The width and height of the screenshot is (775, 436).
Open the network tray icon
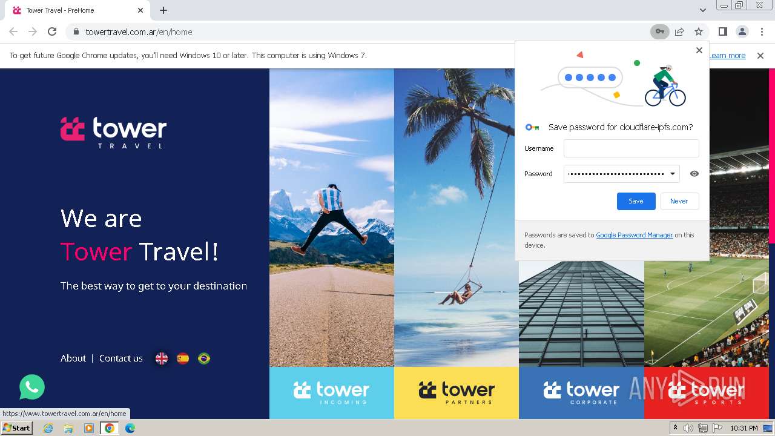pyautogui.click(x=703, y=428)
